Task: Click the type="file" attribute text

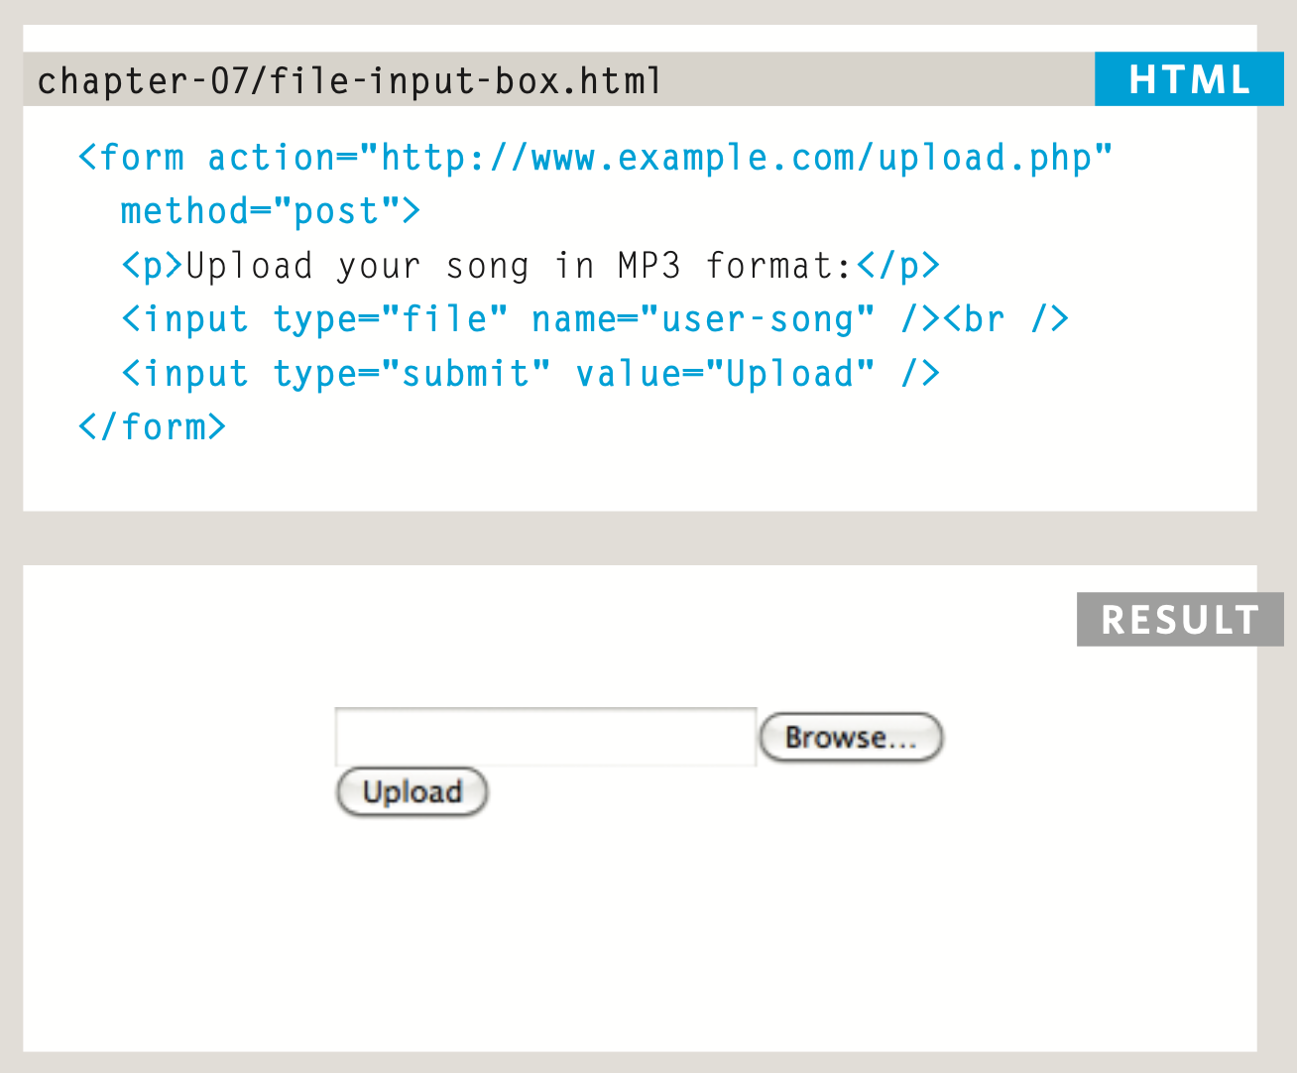Action: tap(391, 319)
